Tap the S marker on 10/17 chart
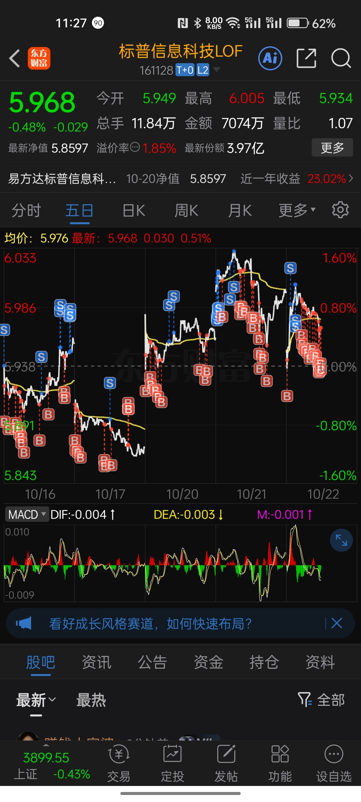This screenshot has height=802, width=361. 110,383
